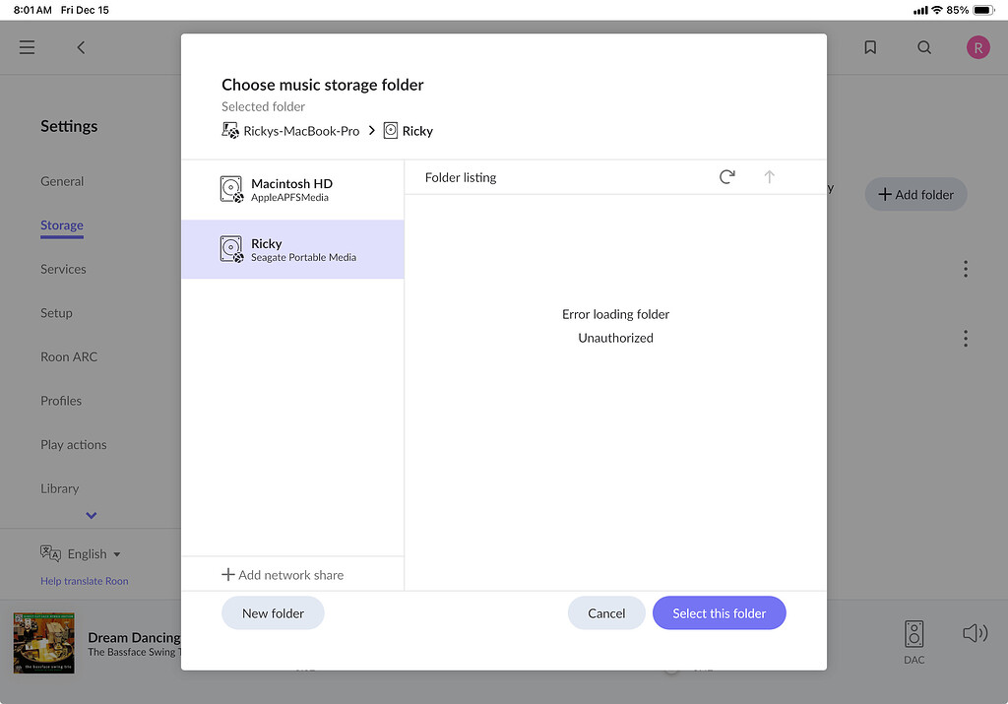
Task: Select the Ricky Seagate Portable drive
Action: tap(292, 250)
